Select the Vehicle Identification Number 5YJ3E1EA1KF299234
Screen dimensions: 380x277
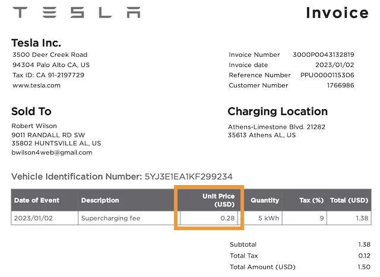tap(188, 177)
